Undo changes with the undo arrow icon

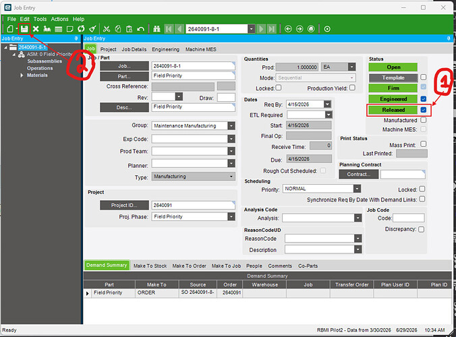pyautogui.click(x=141, y=29)
